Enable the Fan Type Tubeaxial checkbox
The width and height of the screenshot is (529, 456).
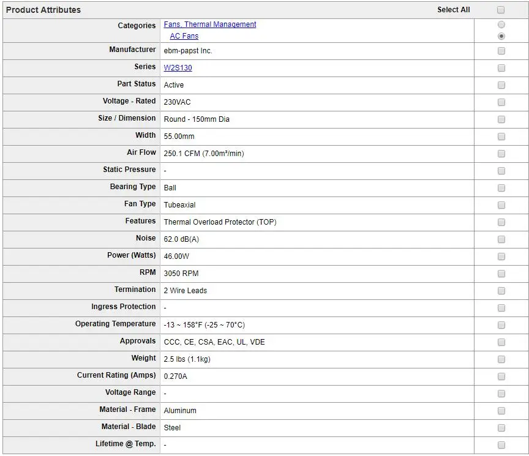501,205
